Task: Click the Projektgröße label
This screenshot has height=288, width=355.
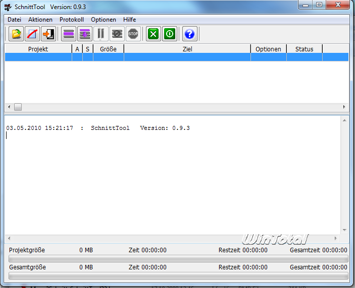Action: (x=27, y=250)
